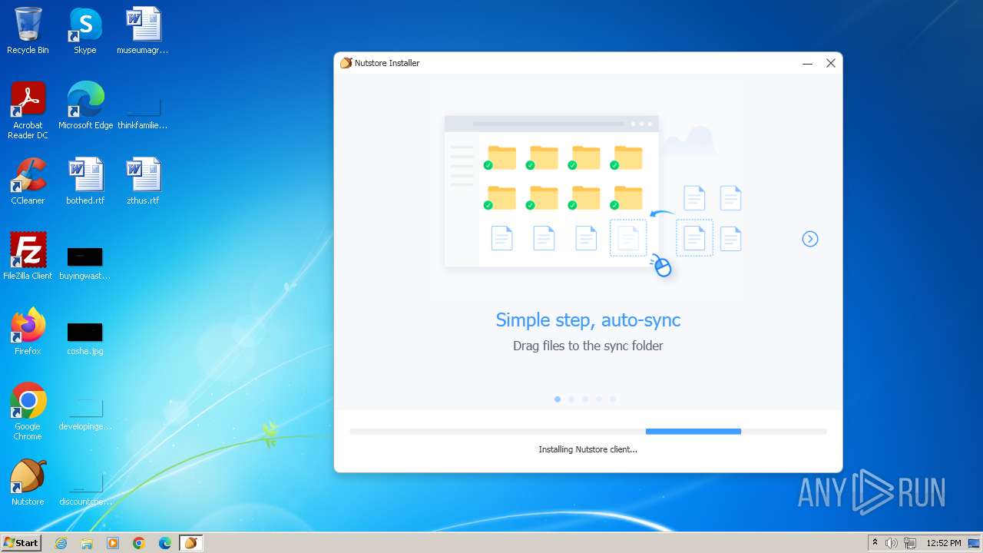
Task: Select the Firefox desktop shortcut
Action: [28, 332]
